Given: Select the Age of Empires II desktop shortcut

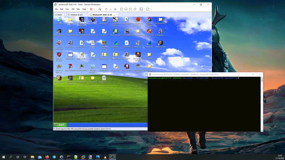Looking at the screenshot, I should tap(82, 33).
